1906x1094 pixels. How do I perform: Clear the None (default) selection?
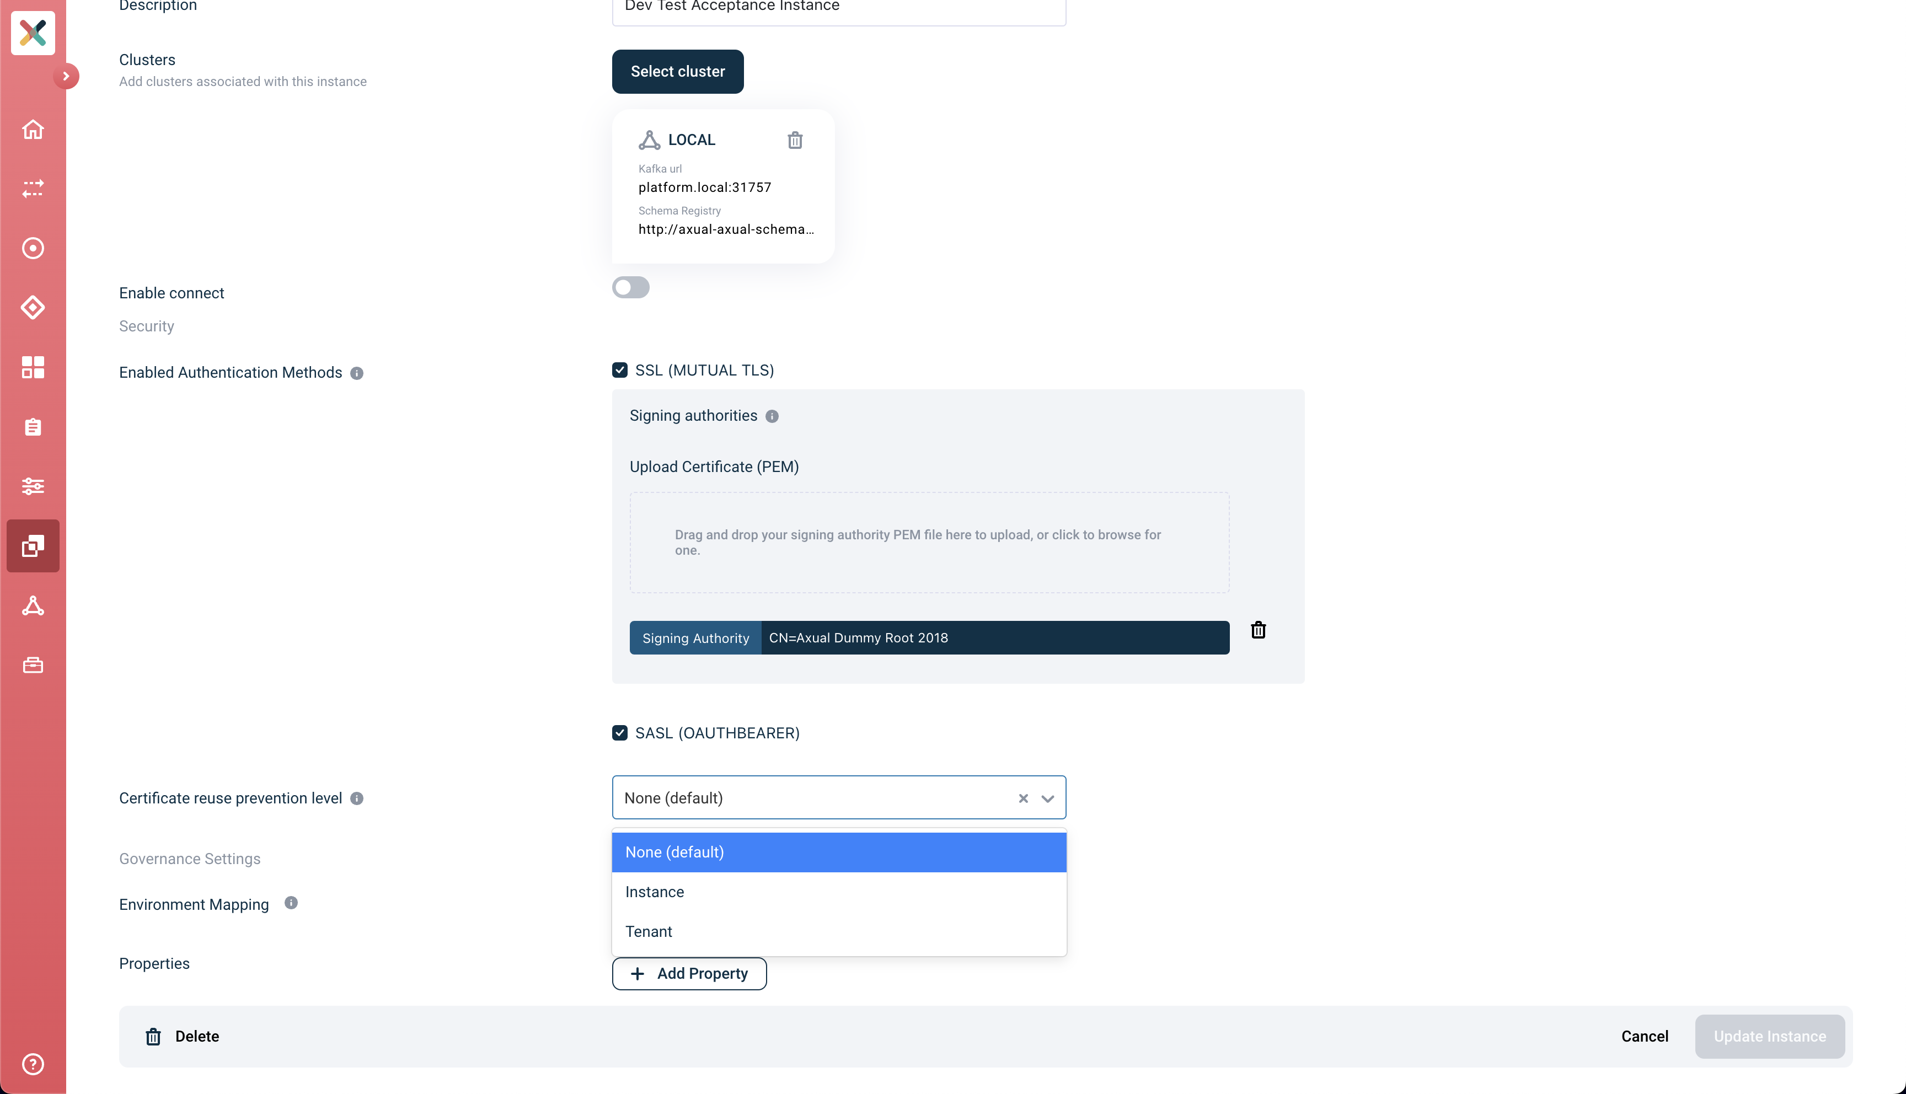1023,798
